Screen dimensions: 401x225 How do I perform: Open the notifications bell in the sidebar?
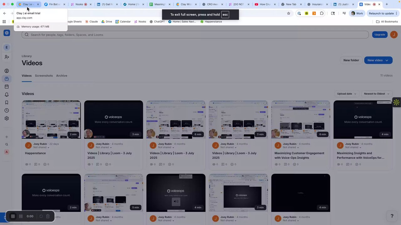tap(7, 95)
